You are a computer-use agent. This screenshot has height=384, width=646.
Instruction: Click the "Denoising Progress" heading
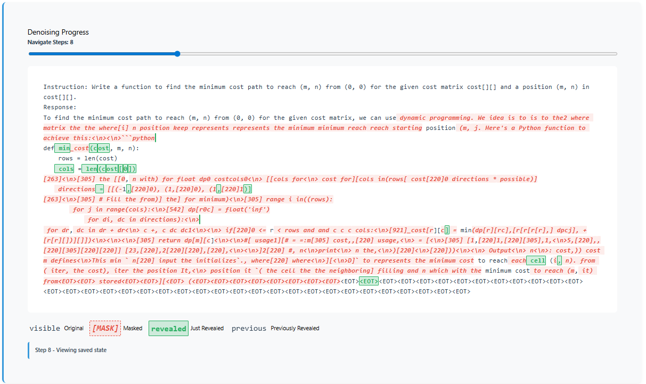(58, 32)
